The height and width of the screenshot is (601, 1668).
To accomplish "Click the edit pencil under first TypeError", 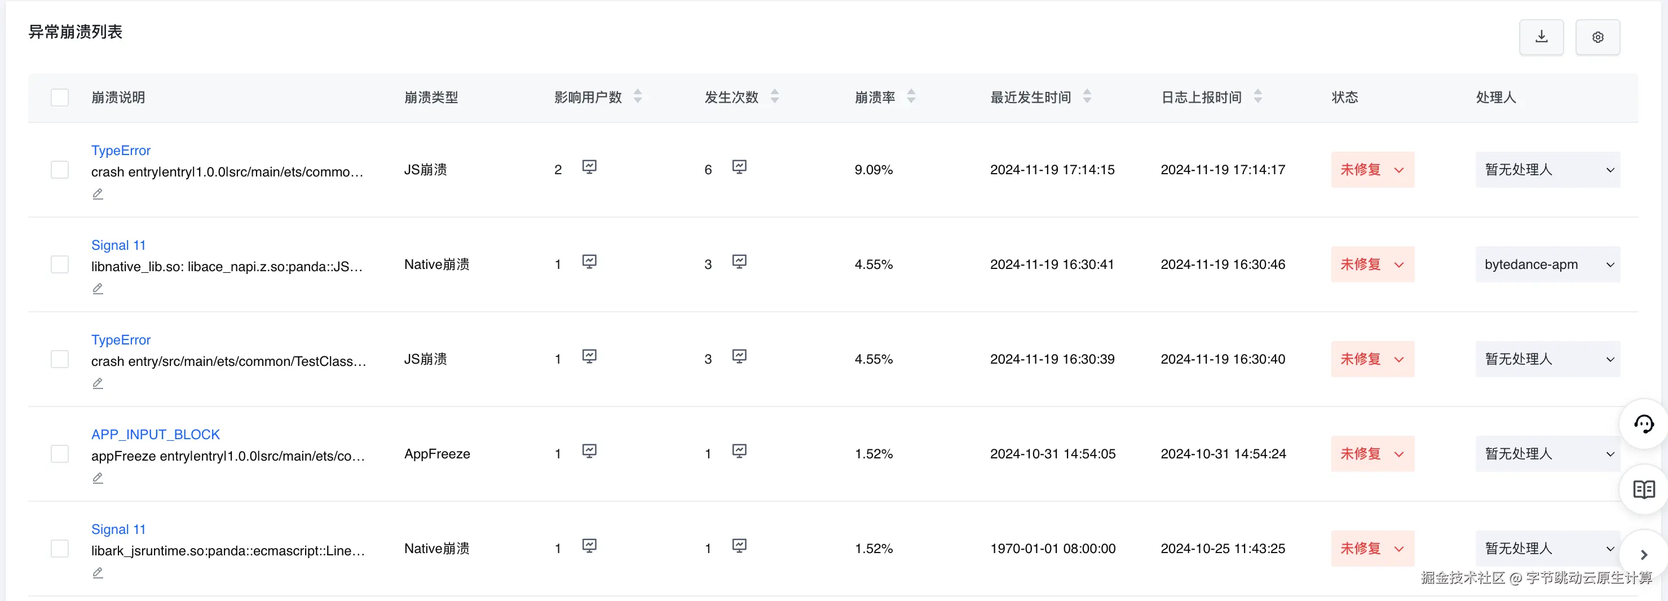I will (98, 193).
